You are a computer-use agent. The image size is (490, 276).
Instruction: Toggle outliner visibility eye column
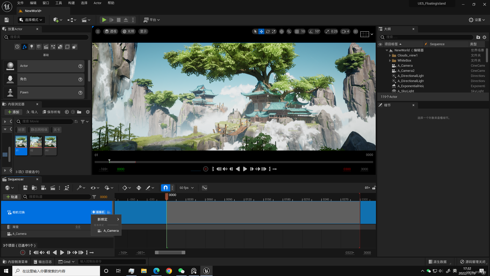(x=380, y=44)
